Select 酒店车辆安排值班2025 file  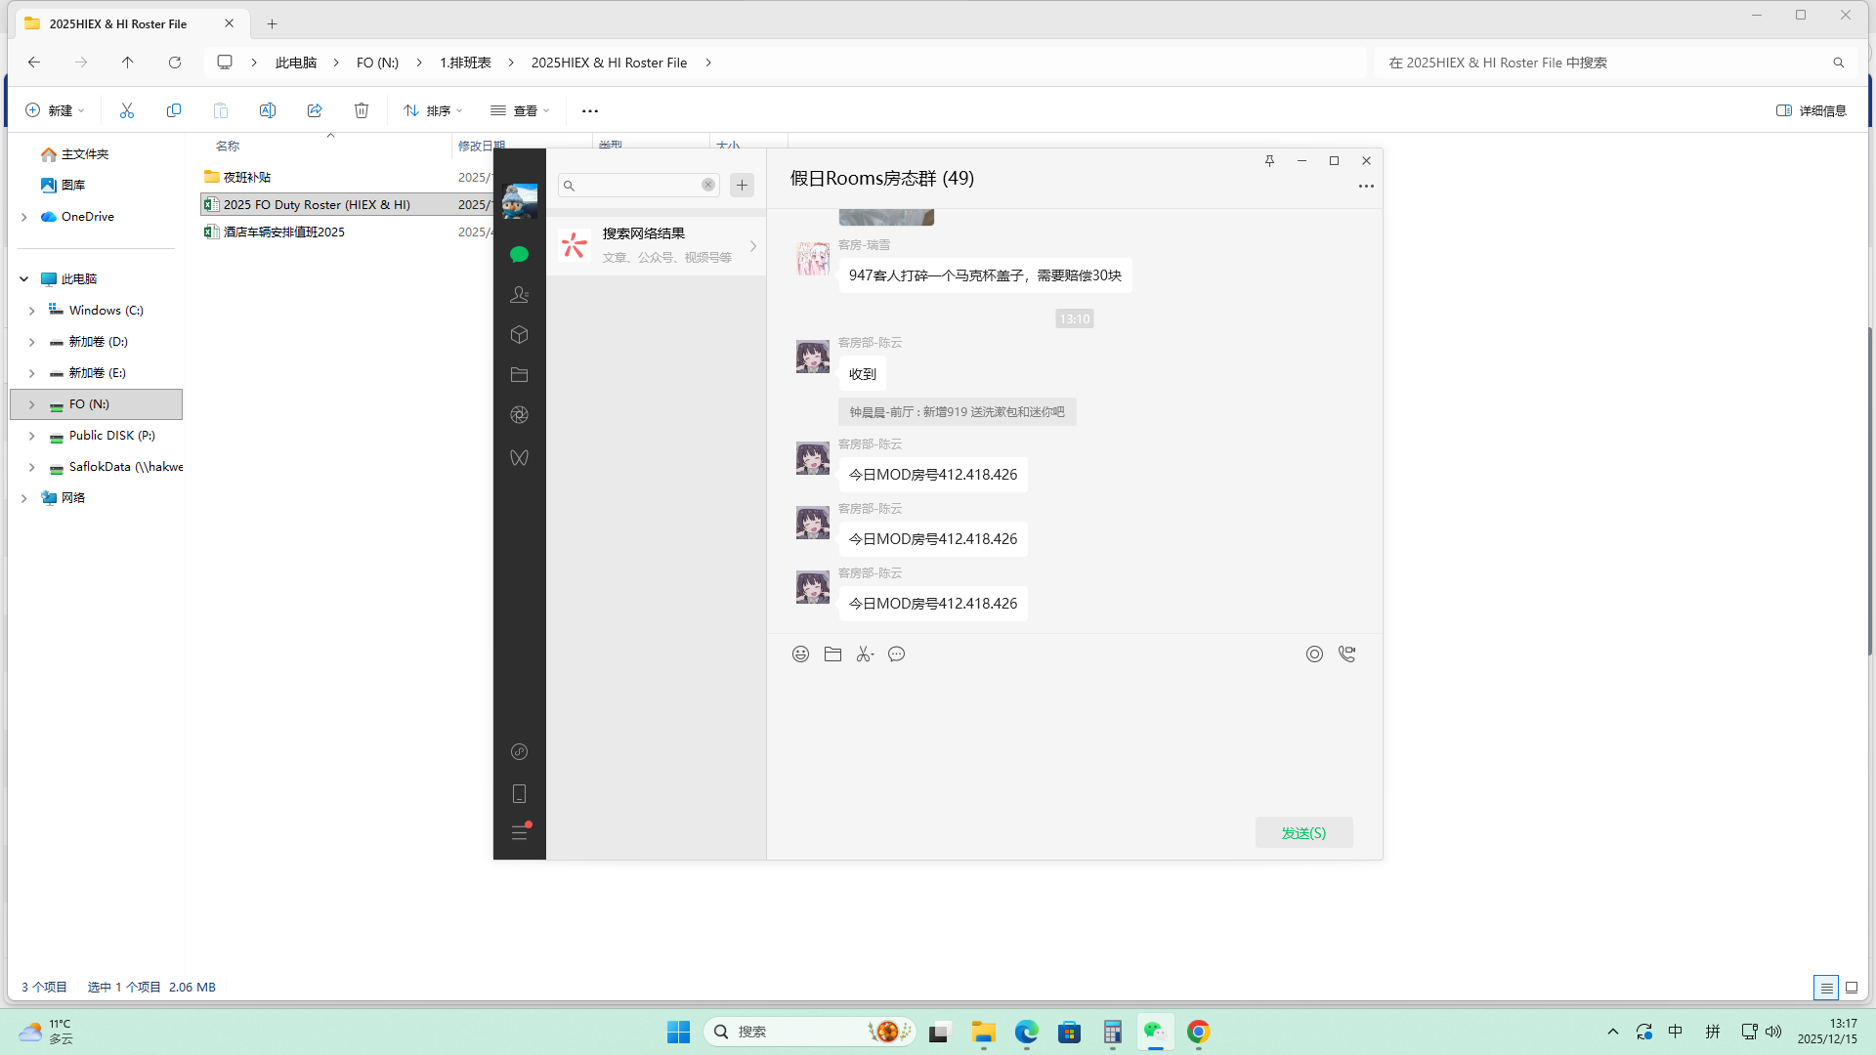click(x=283, y=232)
